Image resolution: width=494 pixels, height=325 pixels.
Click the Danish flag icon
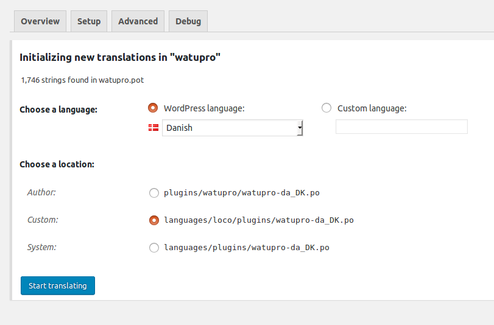click(x=153, y=128)
